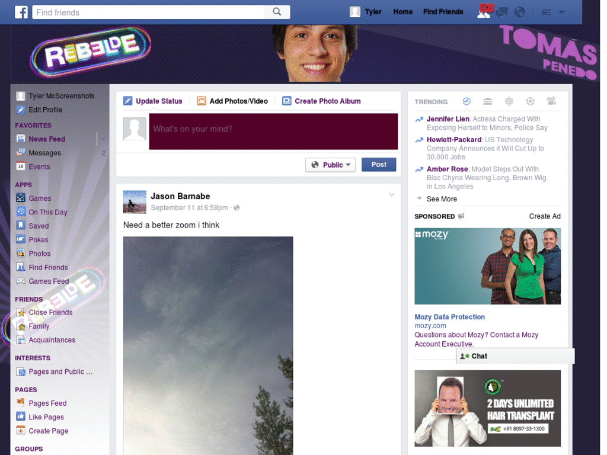The width and height of the screenshot is (607, 455).
Task: Open Tyler McScreenshots profile in sidebar
Action: [61, 95]
